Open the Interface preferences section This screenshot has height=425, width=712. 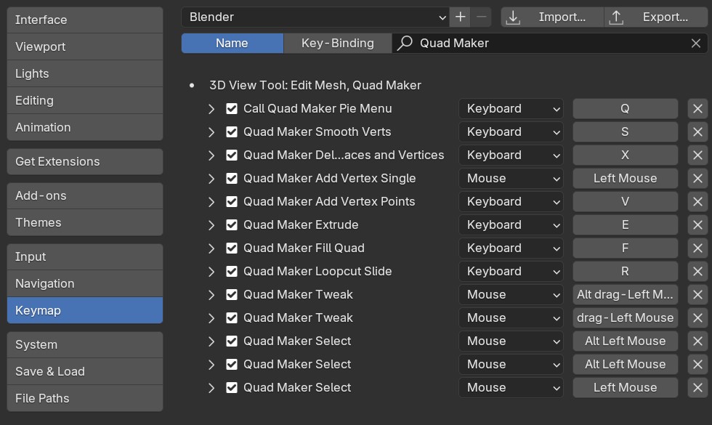tap(85, 20)
